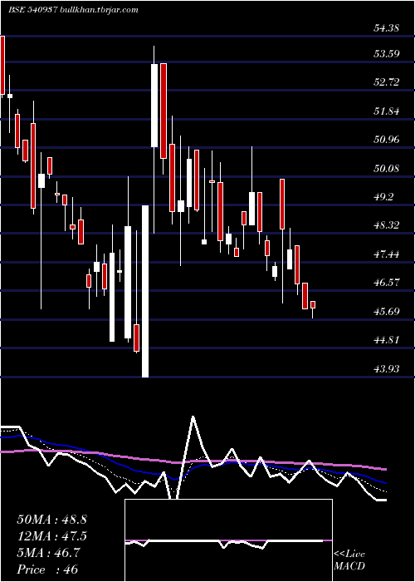The height and width of the screenshot is (582, 415).
Task: Click the 48.32 price axis label
Action: point(387,225)
